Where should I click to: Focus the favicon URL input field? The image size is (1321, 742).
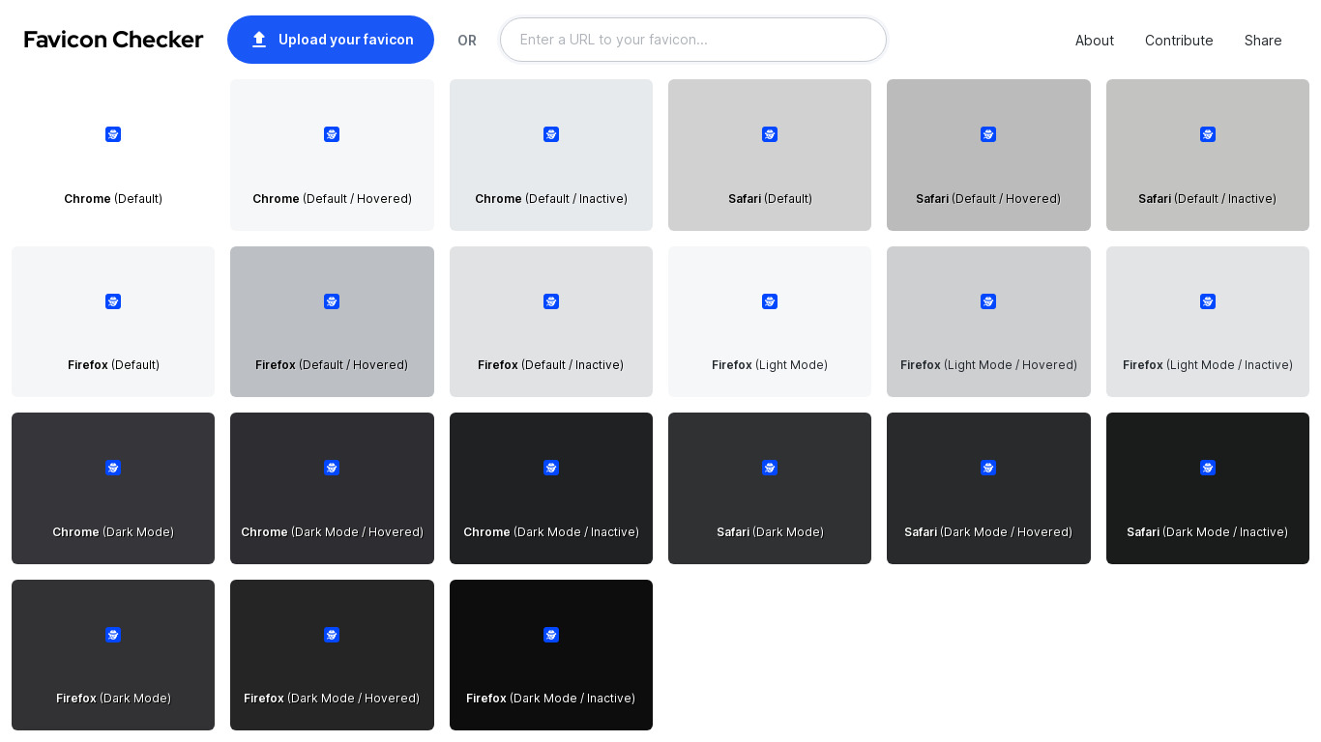coord(693,40)
